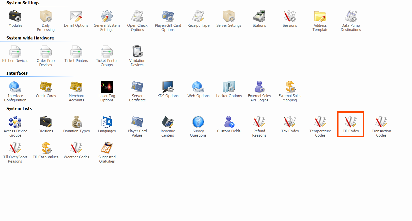Open Daily Processing settings
The image size is (412, 221).
[46, 17]
